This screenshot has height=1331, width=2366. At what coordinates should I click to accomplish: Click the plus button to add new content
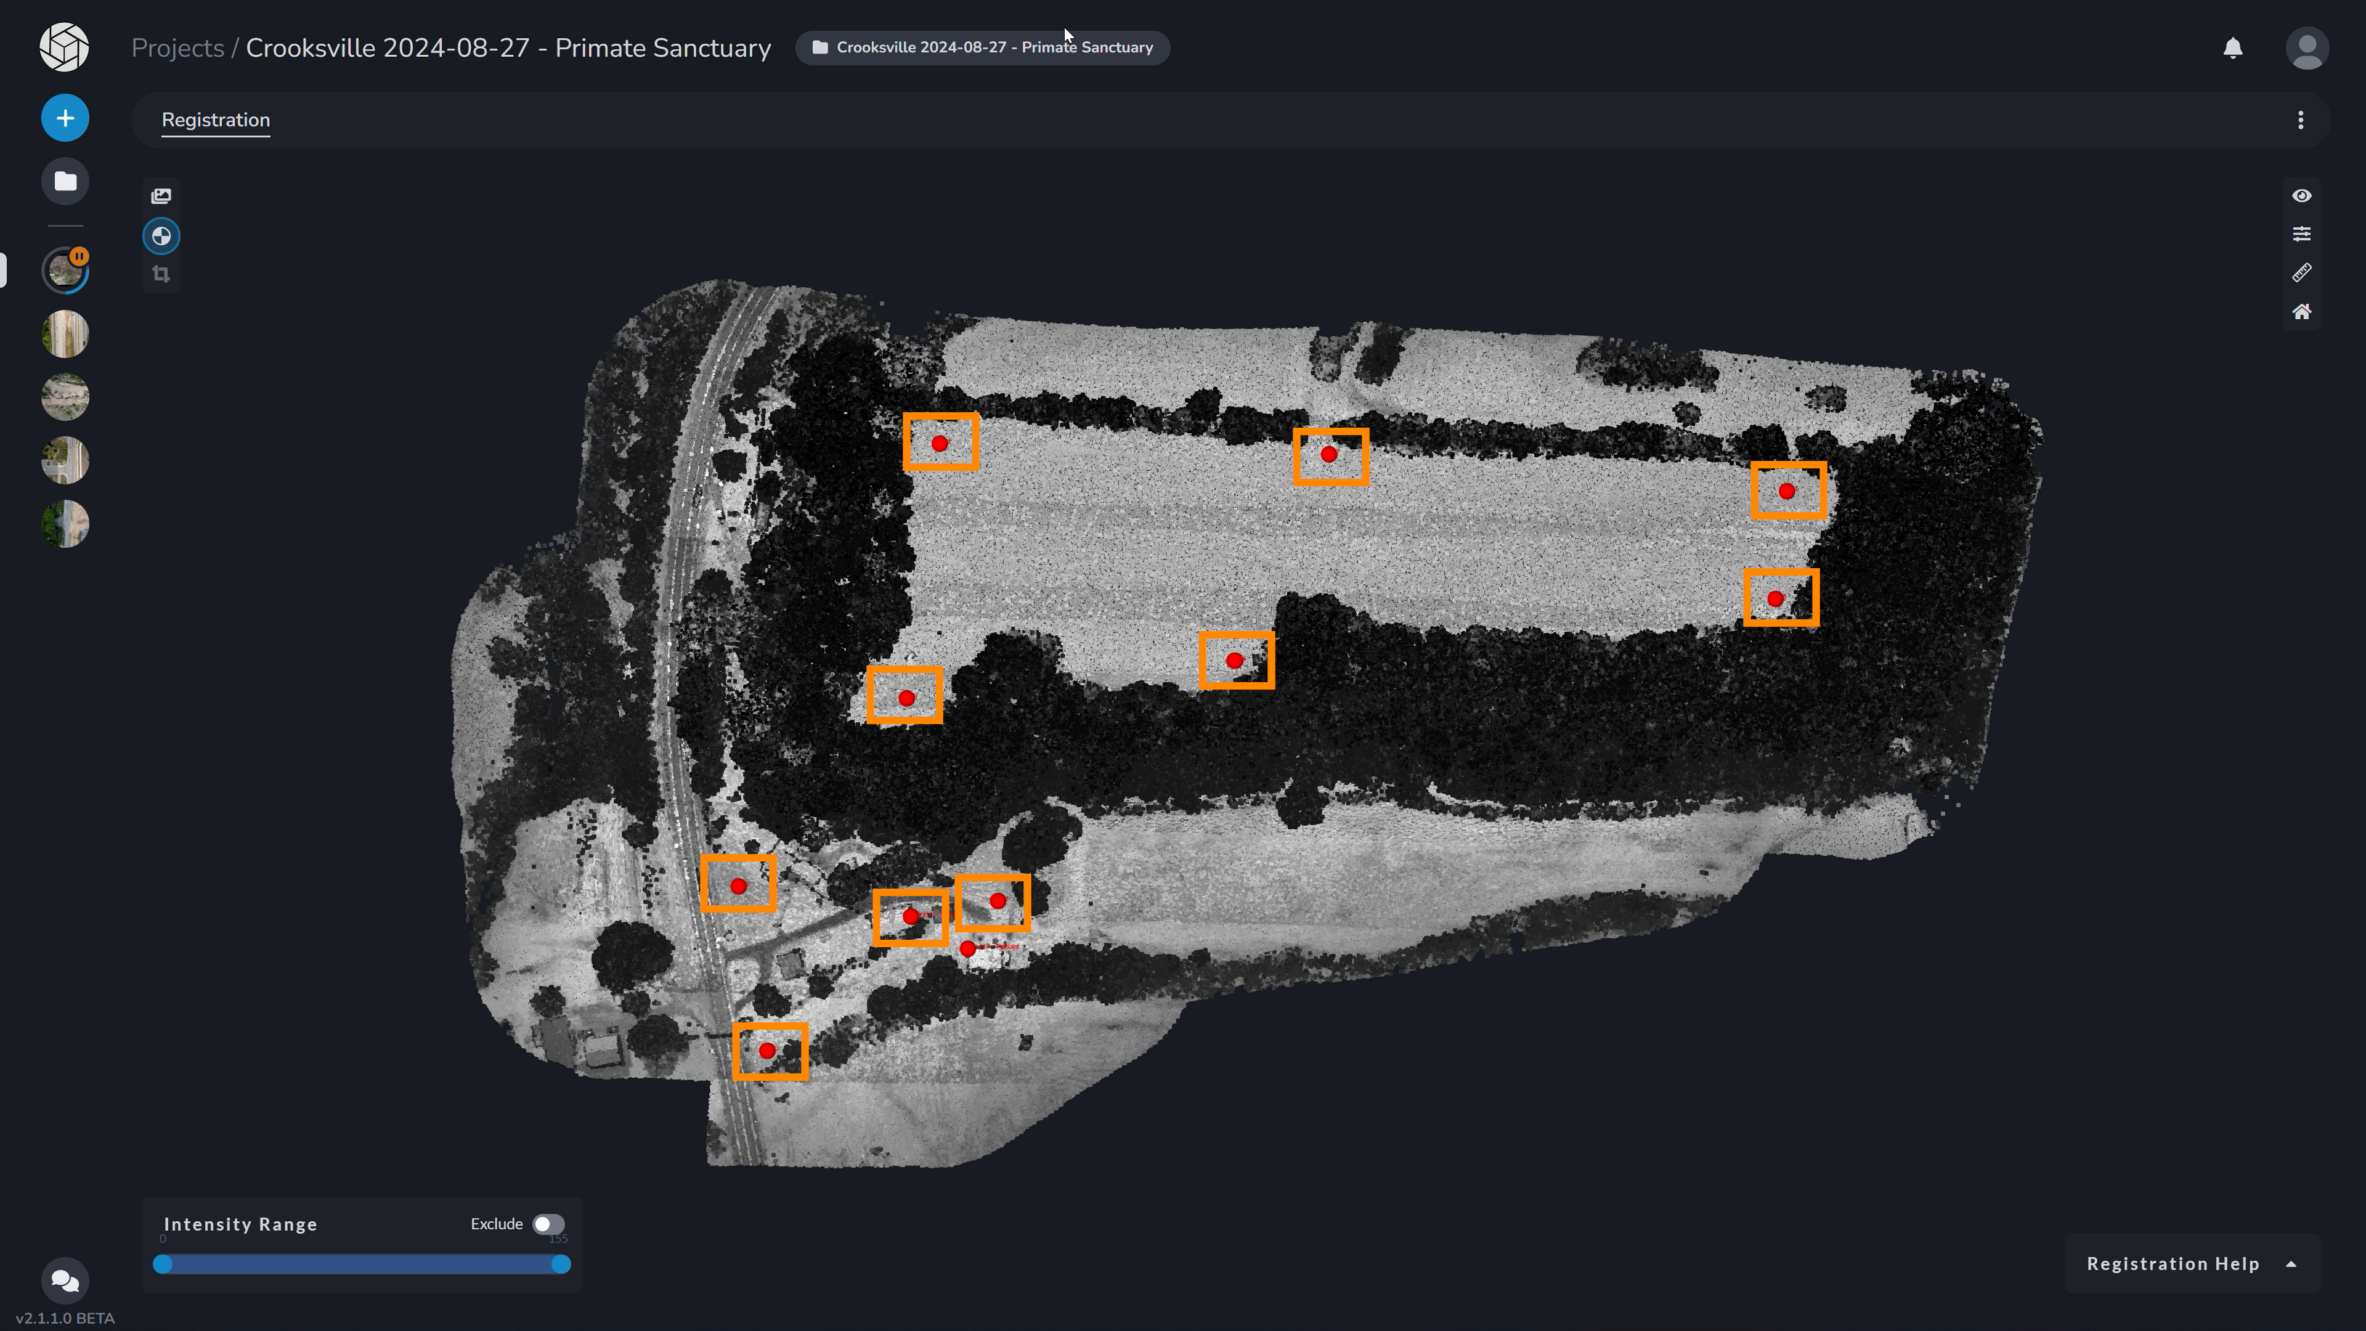[x=64, y=118]
